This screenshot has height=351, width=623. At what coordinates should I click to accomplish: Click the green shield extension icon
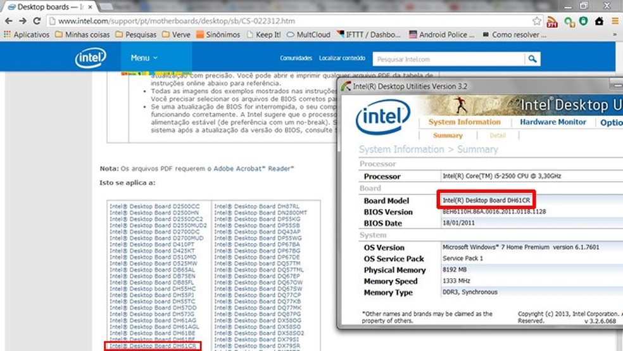coord(583,21)
